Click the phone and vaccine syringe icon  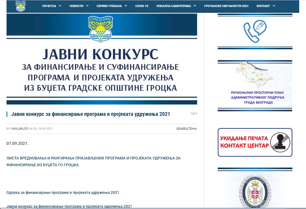point(255,31)
